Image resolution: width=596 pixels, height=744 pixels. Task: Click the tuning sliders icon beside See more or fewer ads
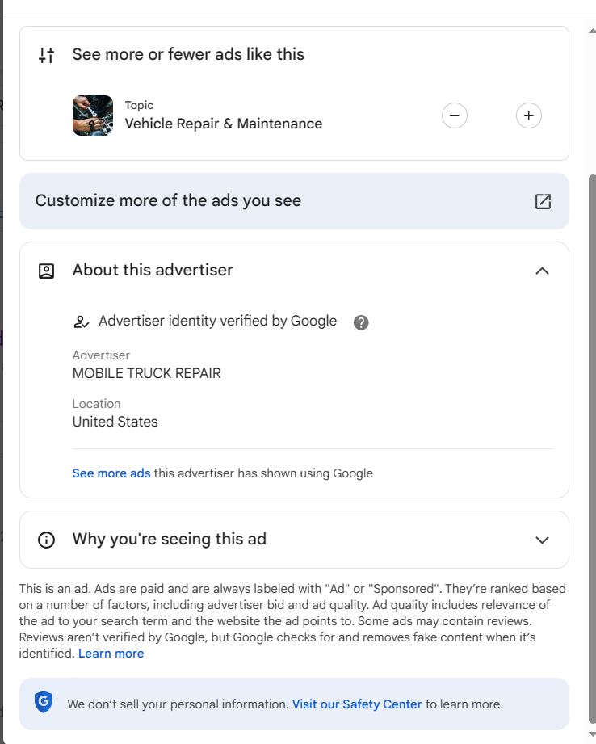pos(47,55)
